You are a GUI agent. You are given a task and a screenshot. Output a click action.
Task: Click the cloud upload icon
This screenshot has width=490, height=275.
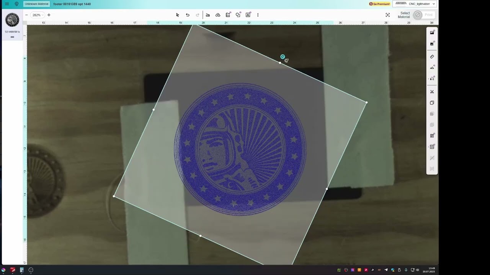tap(218, 15)
